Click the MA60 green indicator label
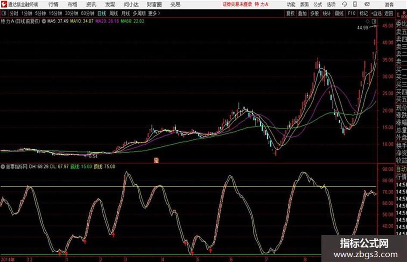The image size is (407, 262). click(132, 21)
